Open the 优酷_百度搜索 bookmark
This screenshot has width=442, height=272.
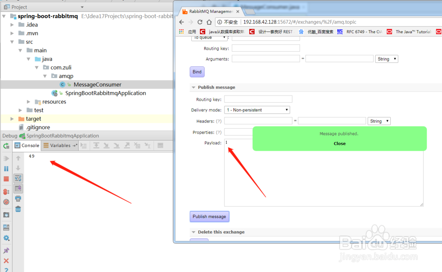pyautogui.click(x=316, y=31)
